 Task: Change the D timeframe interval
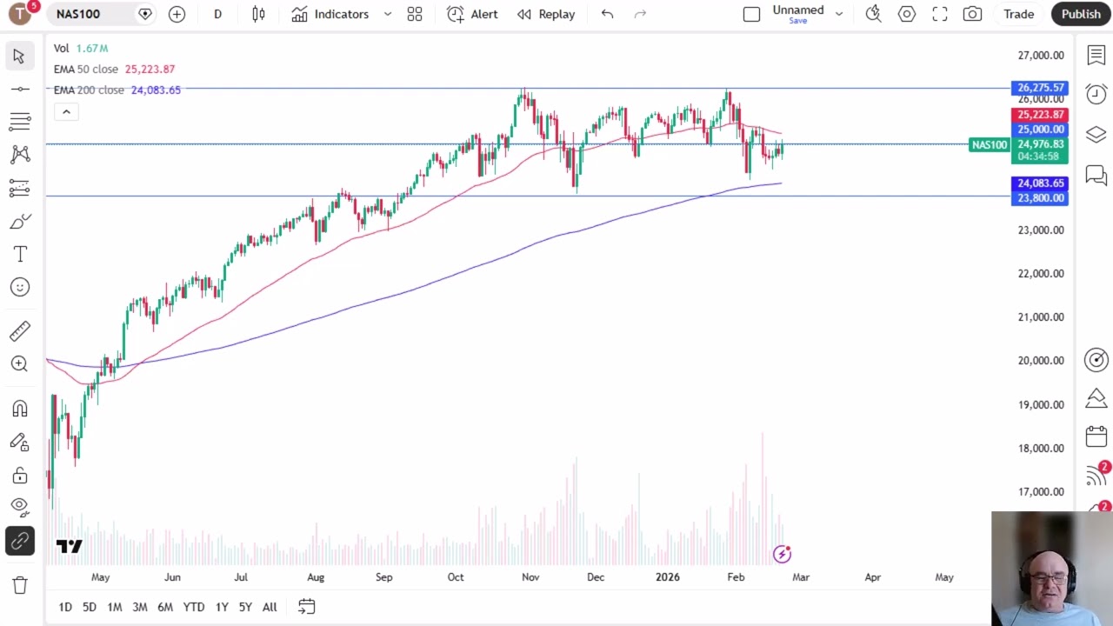(x=217, y=14)
